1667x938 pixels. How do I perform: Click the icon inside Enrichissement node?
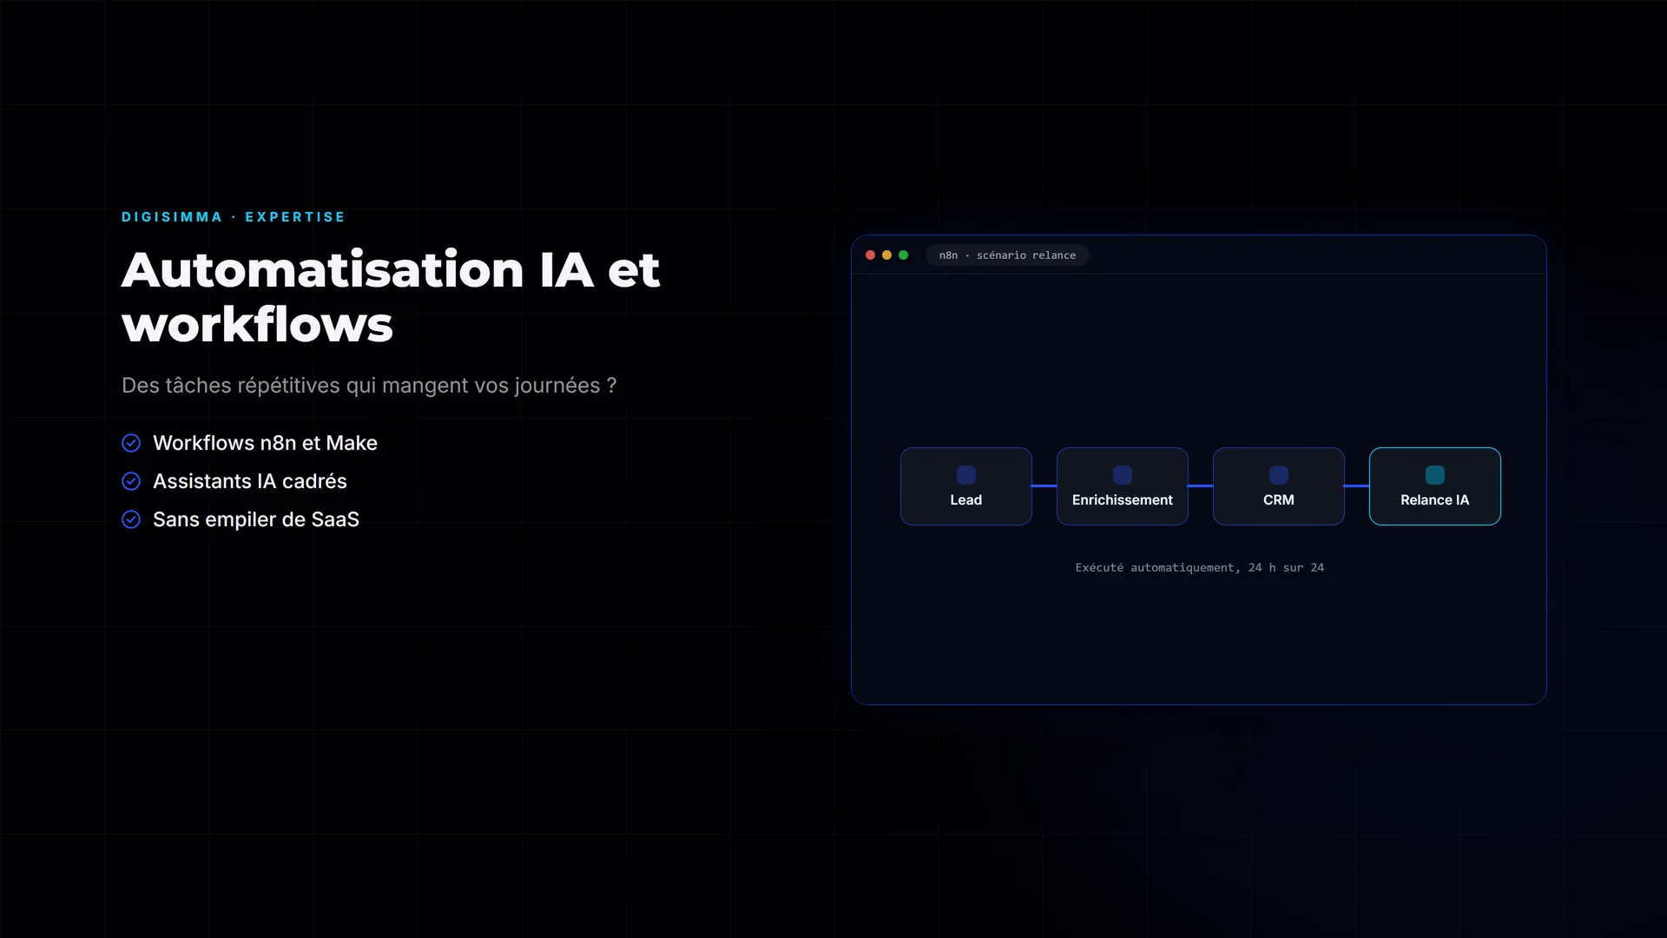pyautogui.click(x=1122, y=475)
